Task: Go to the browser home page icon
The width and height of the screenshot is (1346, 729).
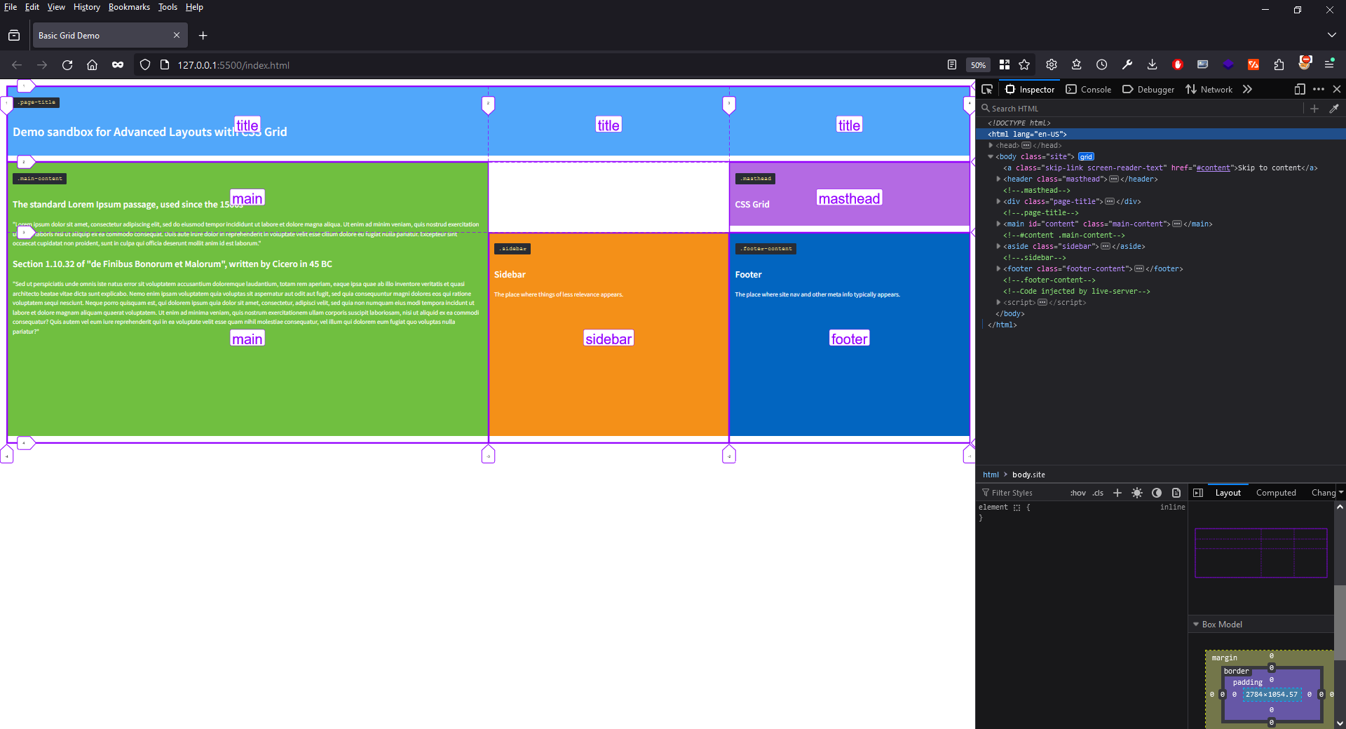Action: coord(92,64)
